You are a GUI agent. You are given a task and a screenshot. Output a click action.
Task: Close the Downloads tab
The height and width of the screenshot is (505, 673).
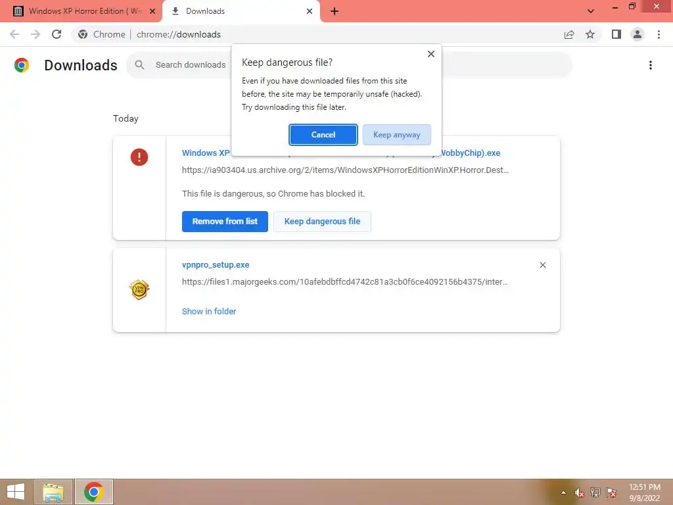pyautogui.click(x=310, y=11)
